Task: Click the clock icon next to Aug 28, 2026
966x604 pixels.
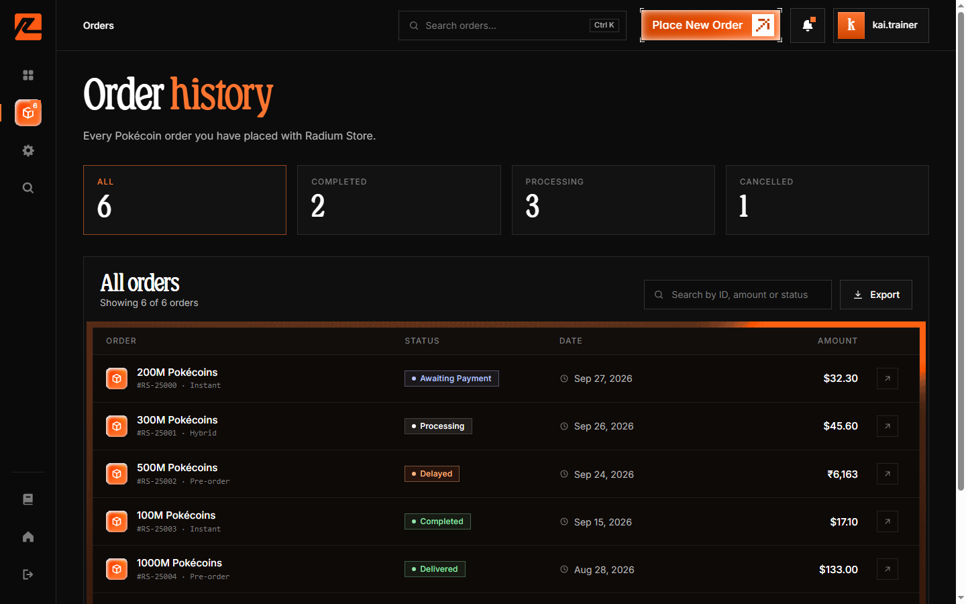Action: point(564,569)
